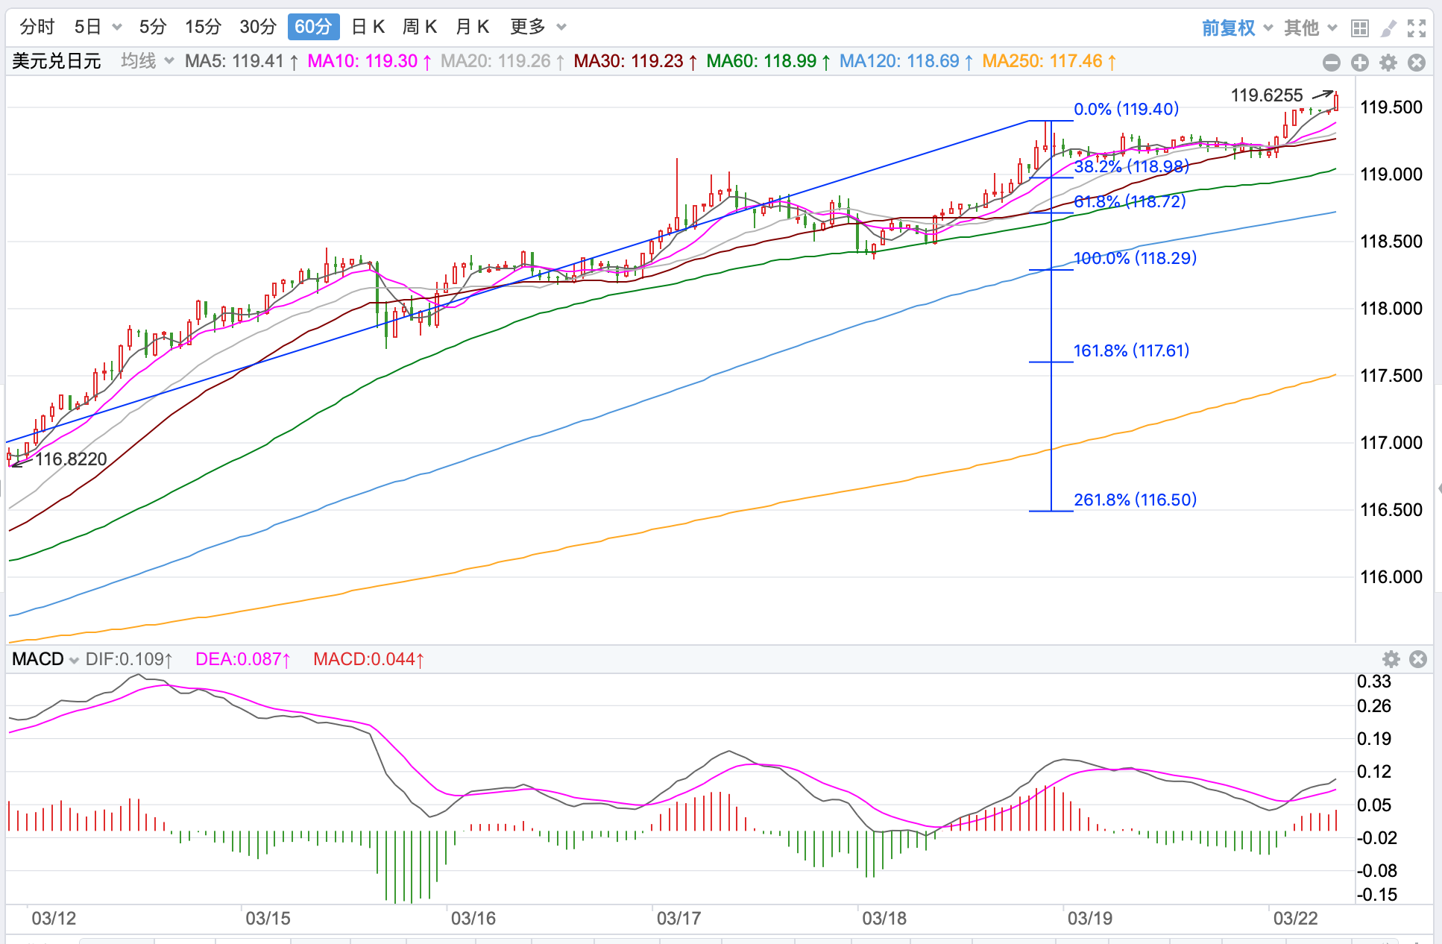This screenshot has height=944, width=1442.
Task: Remove the moving average indicator overlay
Action: 1417,63
